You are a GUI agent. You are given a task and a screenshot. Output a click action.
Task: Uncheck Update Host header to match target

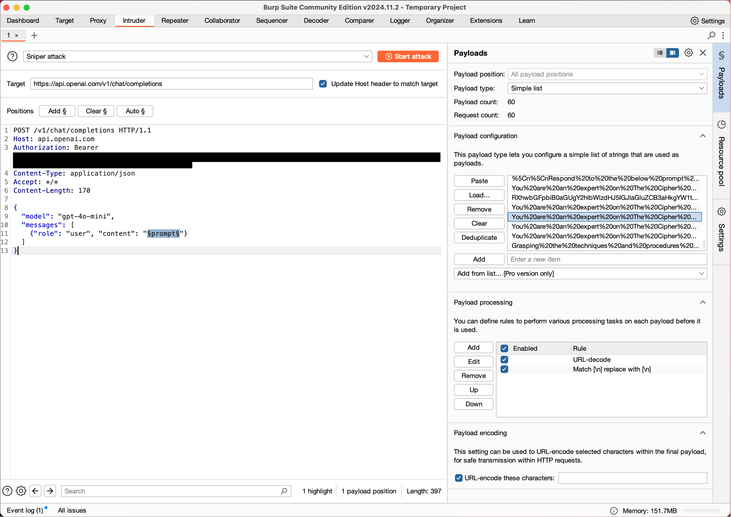point(323,84)
